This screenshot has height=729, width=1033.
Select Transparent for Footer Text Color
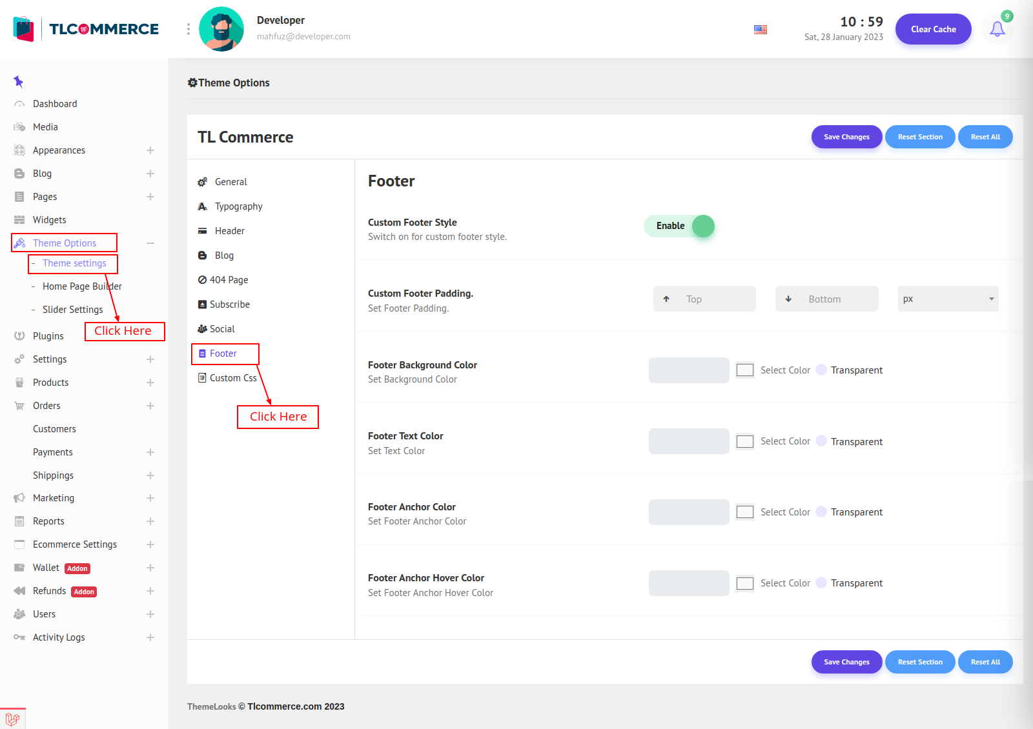821,441
